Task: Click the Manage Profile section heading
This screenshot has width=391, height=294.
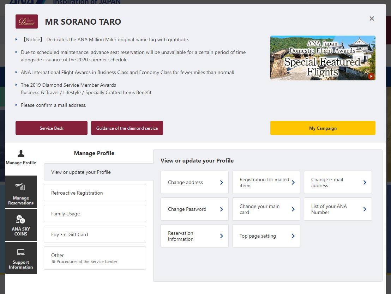Action: tap(94, 153)
